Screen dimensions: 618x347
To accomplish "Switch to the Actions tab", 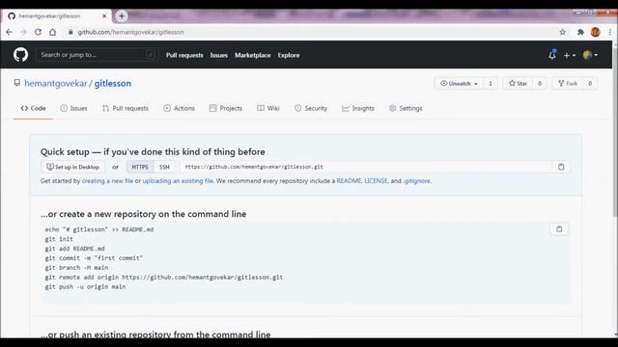I will click(179, 108).
